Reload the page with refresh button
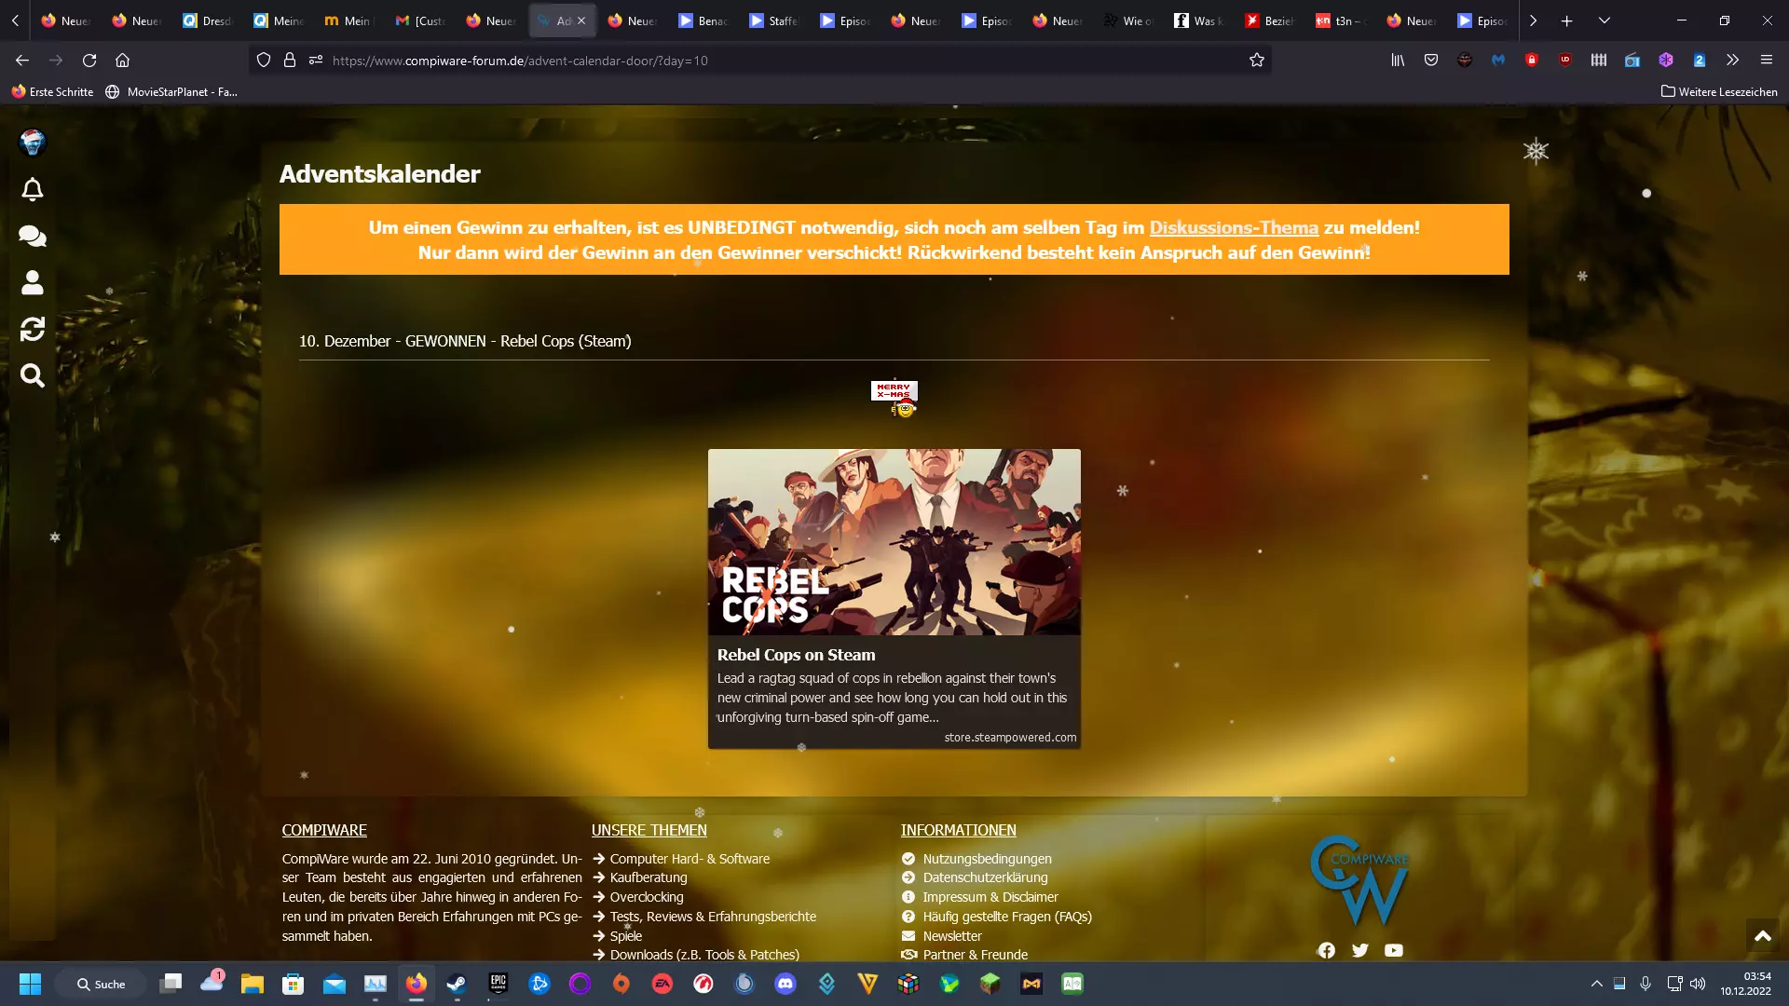1789x1006 pixels. 89,61
